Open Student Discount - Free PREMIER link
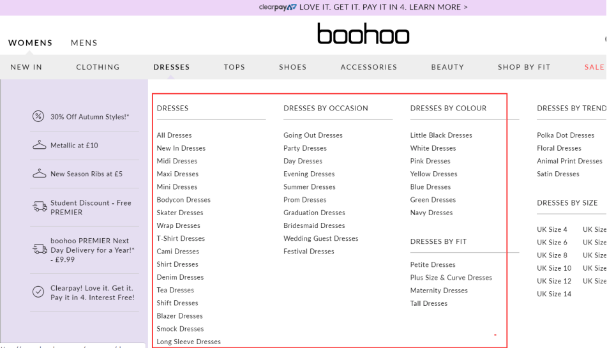The width and height of the screenshot is (607, 348). tap(91, 208)
